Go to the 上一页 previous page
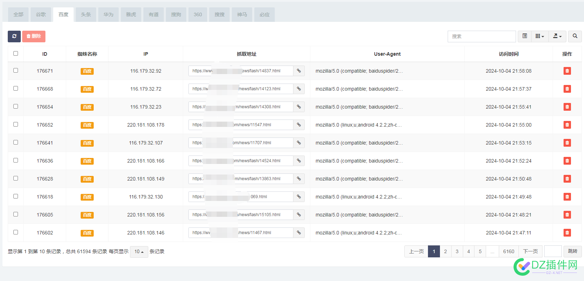This screenshot has height=281, width=584. (x=416, y=251)
